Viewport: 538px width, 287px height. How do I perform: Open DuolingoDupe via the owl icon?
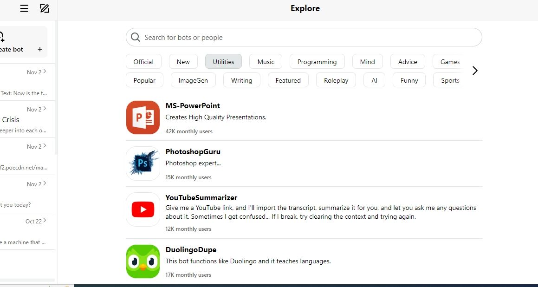(143, 261)
